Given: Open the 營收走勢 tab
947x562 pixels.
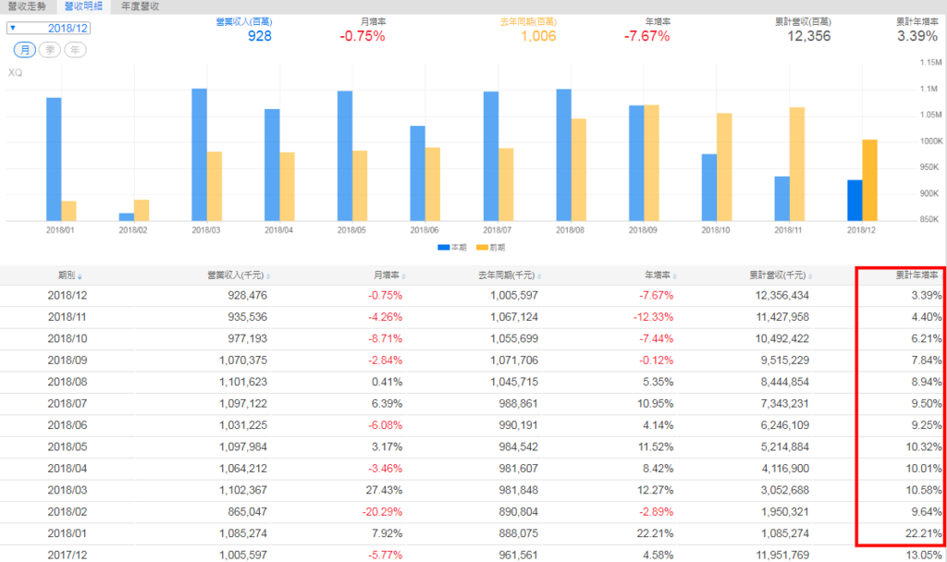Looking at the screenshot, I should coord(27,6).
